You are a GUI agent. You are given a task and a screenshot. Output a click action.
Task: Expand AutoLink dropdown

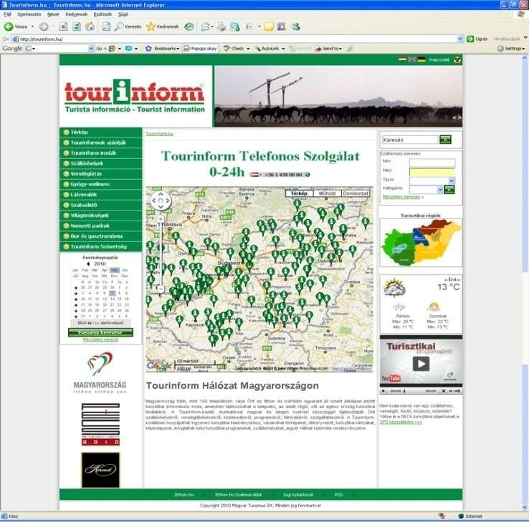pos(283,49)
